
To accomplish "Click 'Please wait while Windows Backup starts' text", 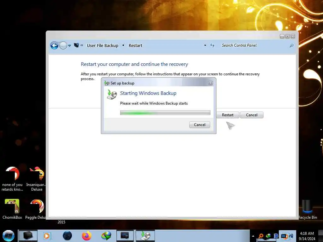I will (x=154, y=103).
